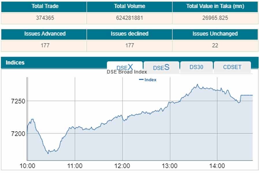Select the DS30 tab
The image size is (260, 173).
click(196, 67)
